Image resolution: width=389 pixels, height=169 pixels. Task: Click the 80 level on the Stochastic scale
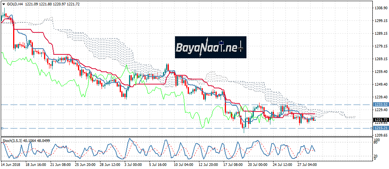point(375,143)
